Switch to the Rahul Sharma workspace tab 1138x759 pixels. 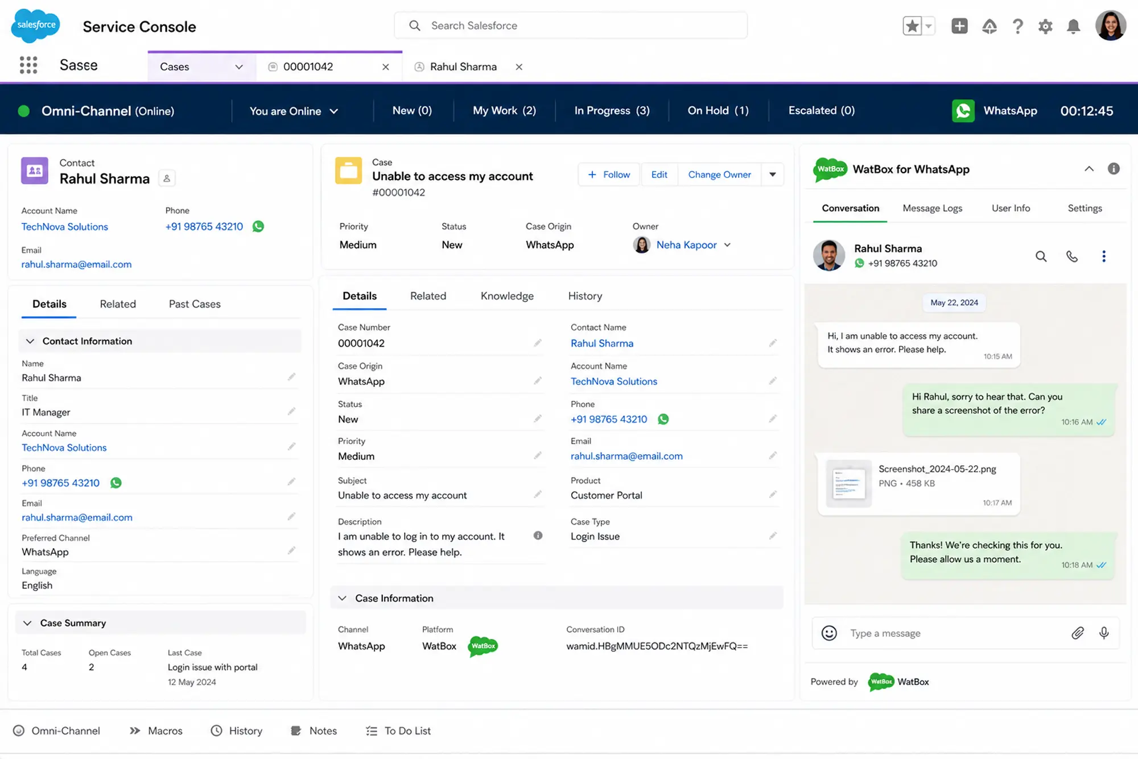click(x=463, y=67)
